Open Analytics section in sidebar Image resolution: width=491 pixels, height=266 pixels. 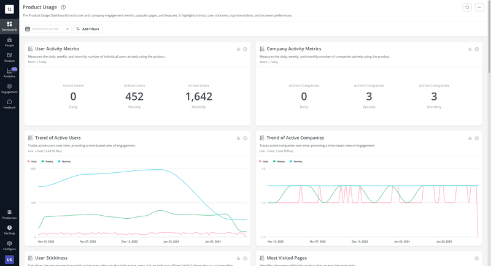tap(9, 73)
